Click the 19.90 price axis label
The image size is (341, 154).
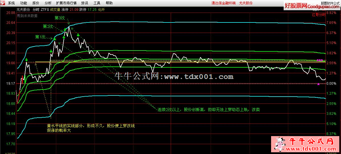coord(10,53)
